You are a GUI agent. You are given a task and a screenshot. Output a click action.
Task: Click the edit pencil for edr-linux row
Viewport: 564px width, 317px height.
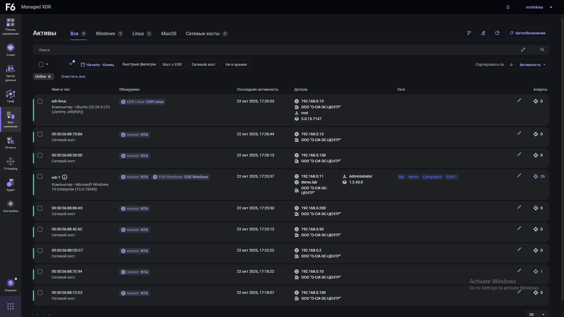click(x=519, y=100)
